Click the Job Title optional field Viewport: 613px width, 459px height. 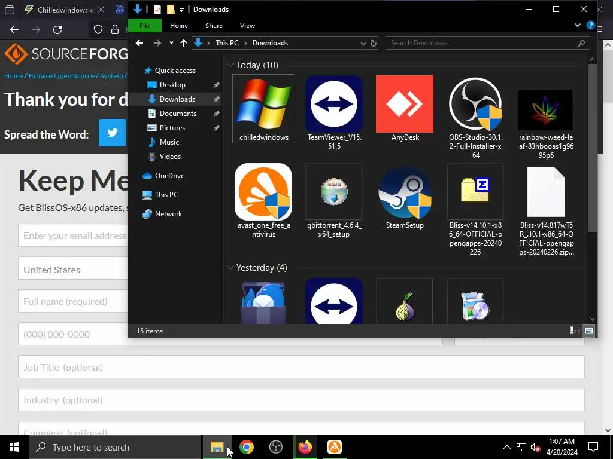301,367
